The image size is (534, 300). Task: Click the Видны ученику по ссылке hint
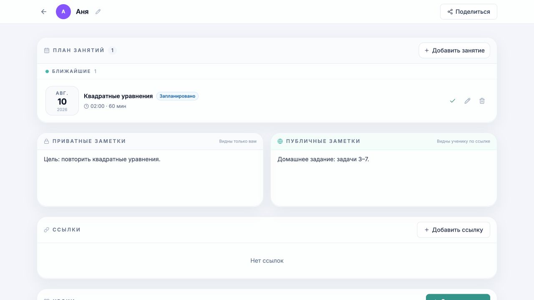pyautogui.click(x=463, y=141)
